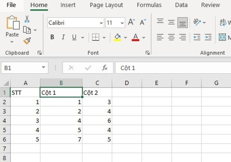
Task: Click the Select All corner triangle
Action: coord(6,83)
